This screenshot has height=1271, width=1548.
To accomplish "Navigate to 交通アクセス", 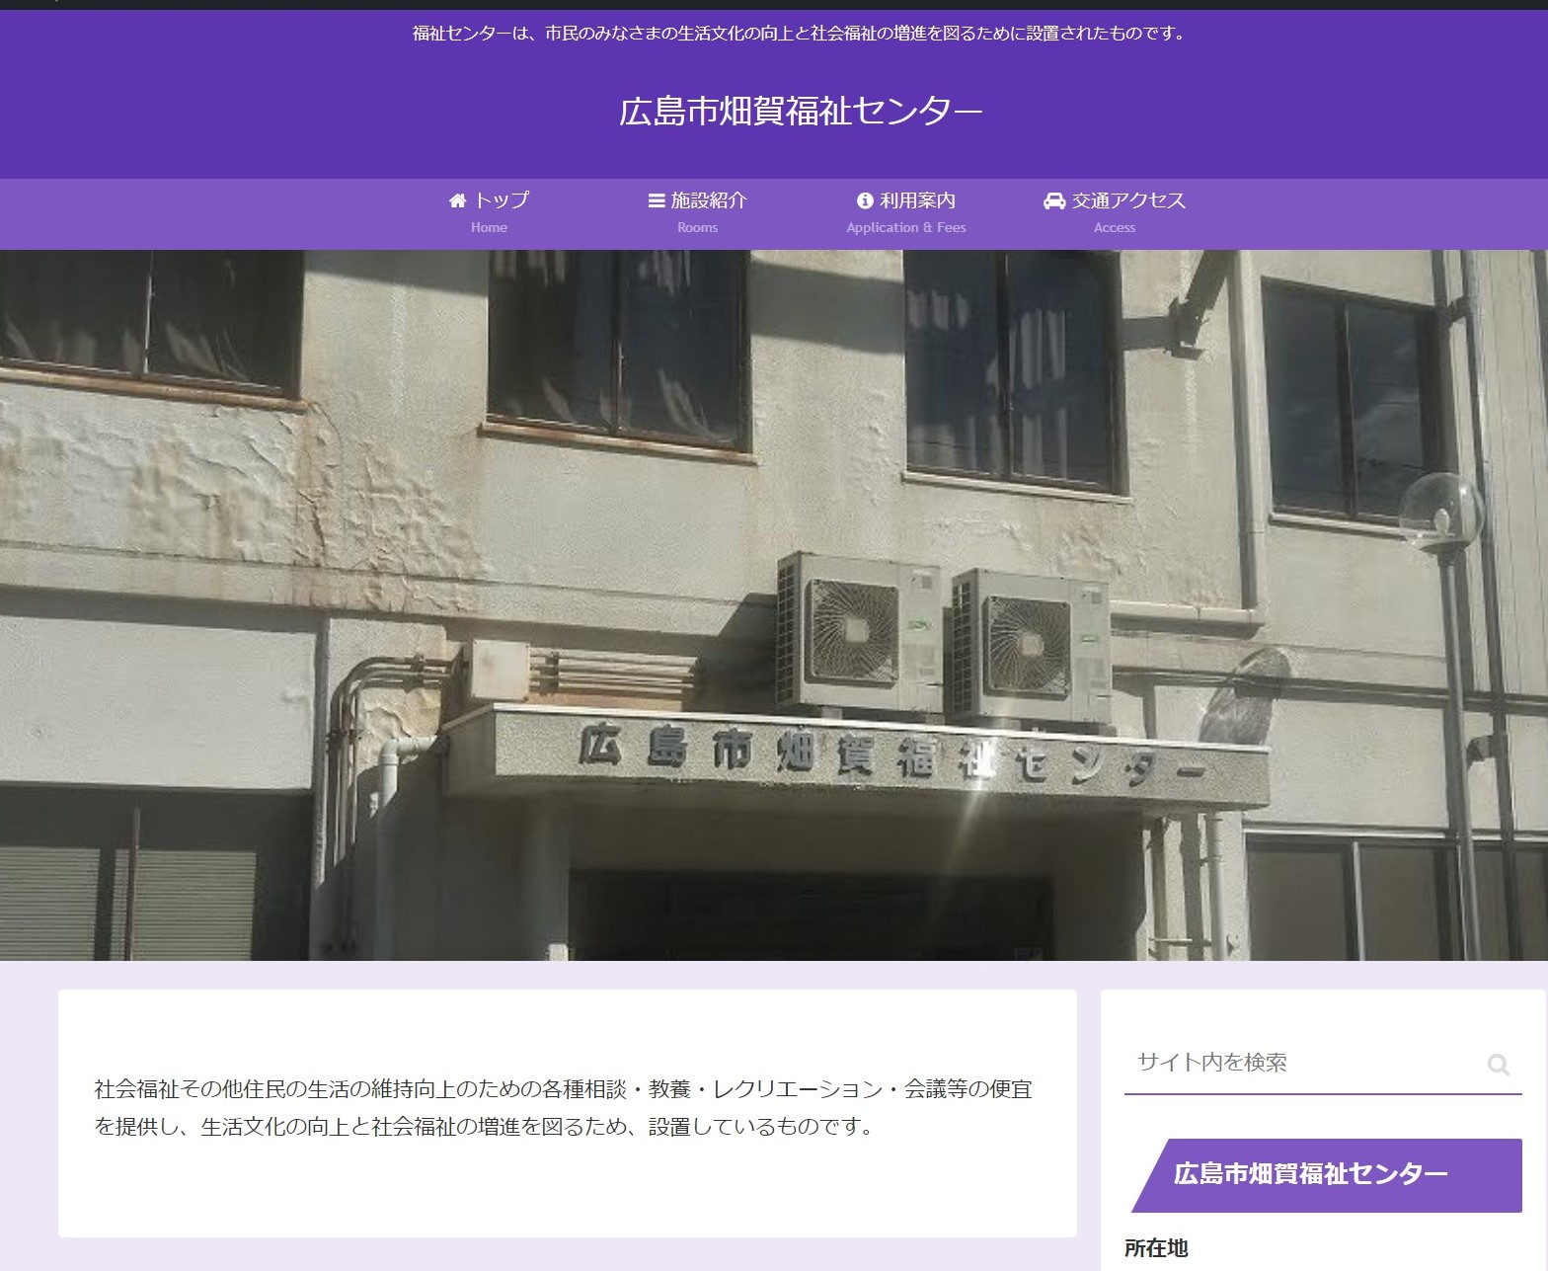I will (x=1128, y=200).
